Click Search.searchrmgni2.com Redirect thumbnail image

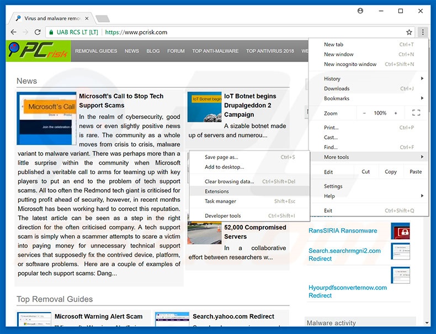point(401,251)
